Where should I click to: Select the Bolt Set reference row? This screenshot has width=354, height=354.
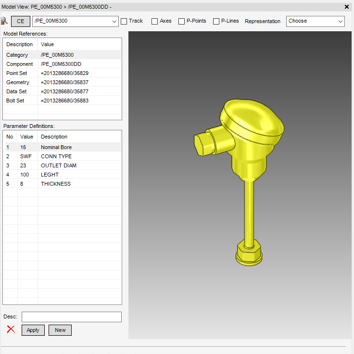coord(63,101)
